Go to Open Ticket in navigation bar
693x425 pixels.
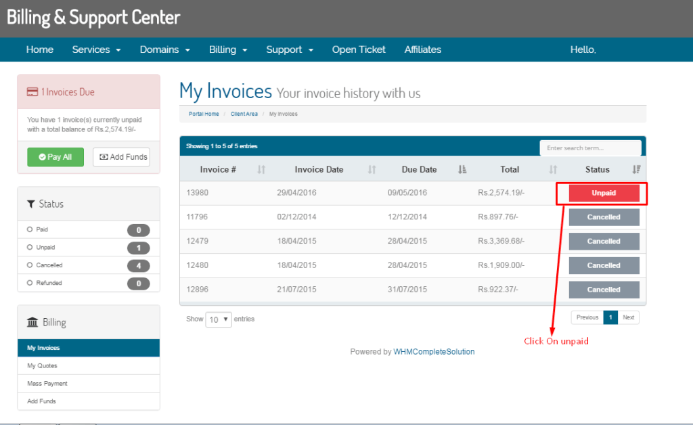coord(359,49)
